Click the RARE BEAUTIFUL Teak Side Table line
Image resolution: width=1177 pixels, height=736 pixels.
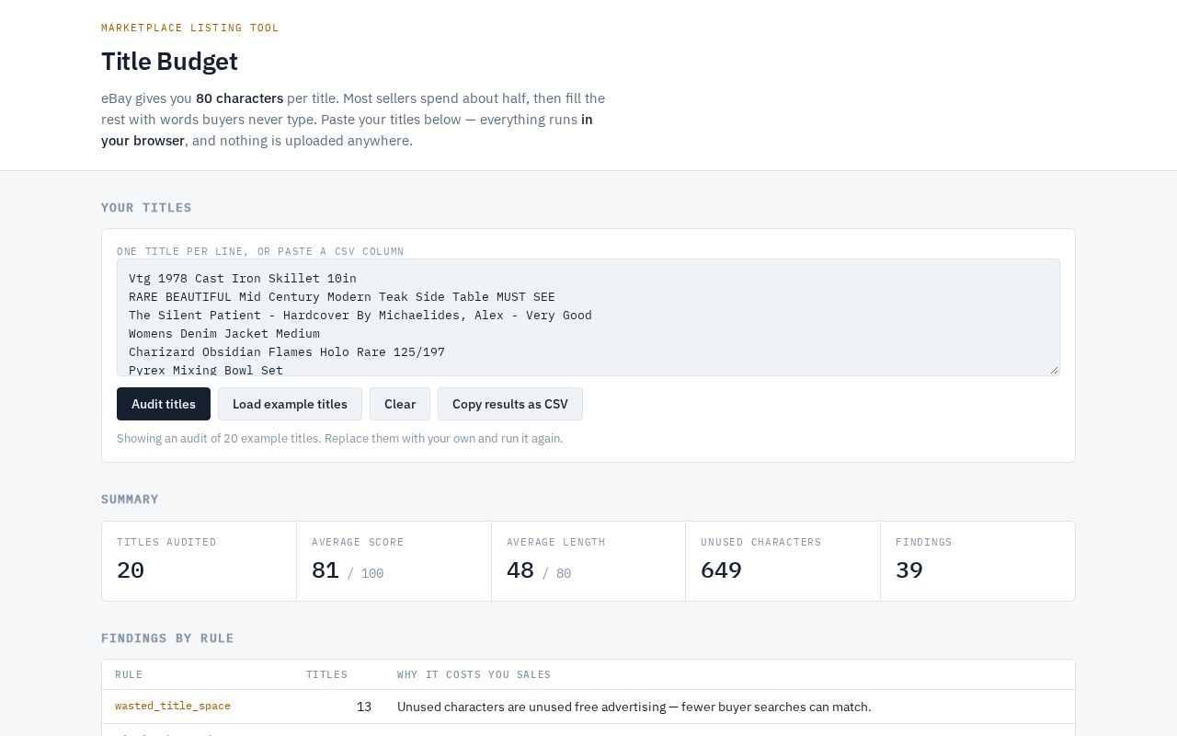[342, 296]
